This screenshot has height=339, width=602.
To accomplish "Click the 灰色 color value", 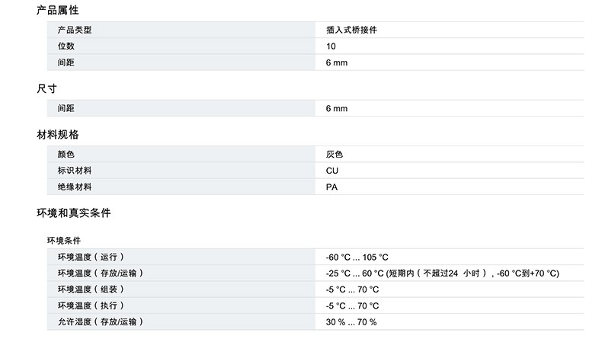I will 334,155.
